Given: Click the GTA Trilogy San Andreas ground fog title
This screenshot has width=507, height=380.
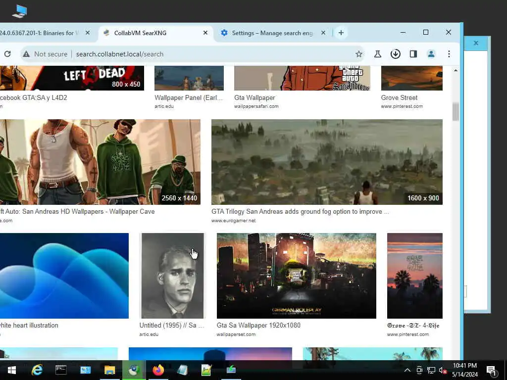Looking at the screenshot, I should pos(300,212).
